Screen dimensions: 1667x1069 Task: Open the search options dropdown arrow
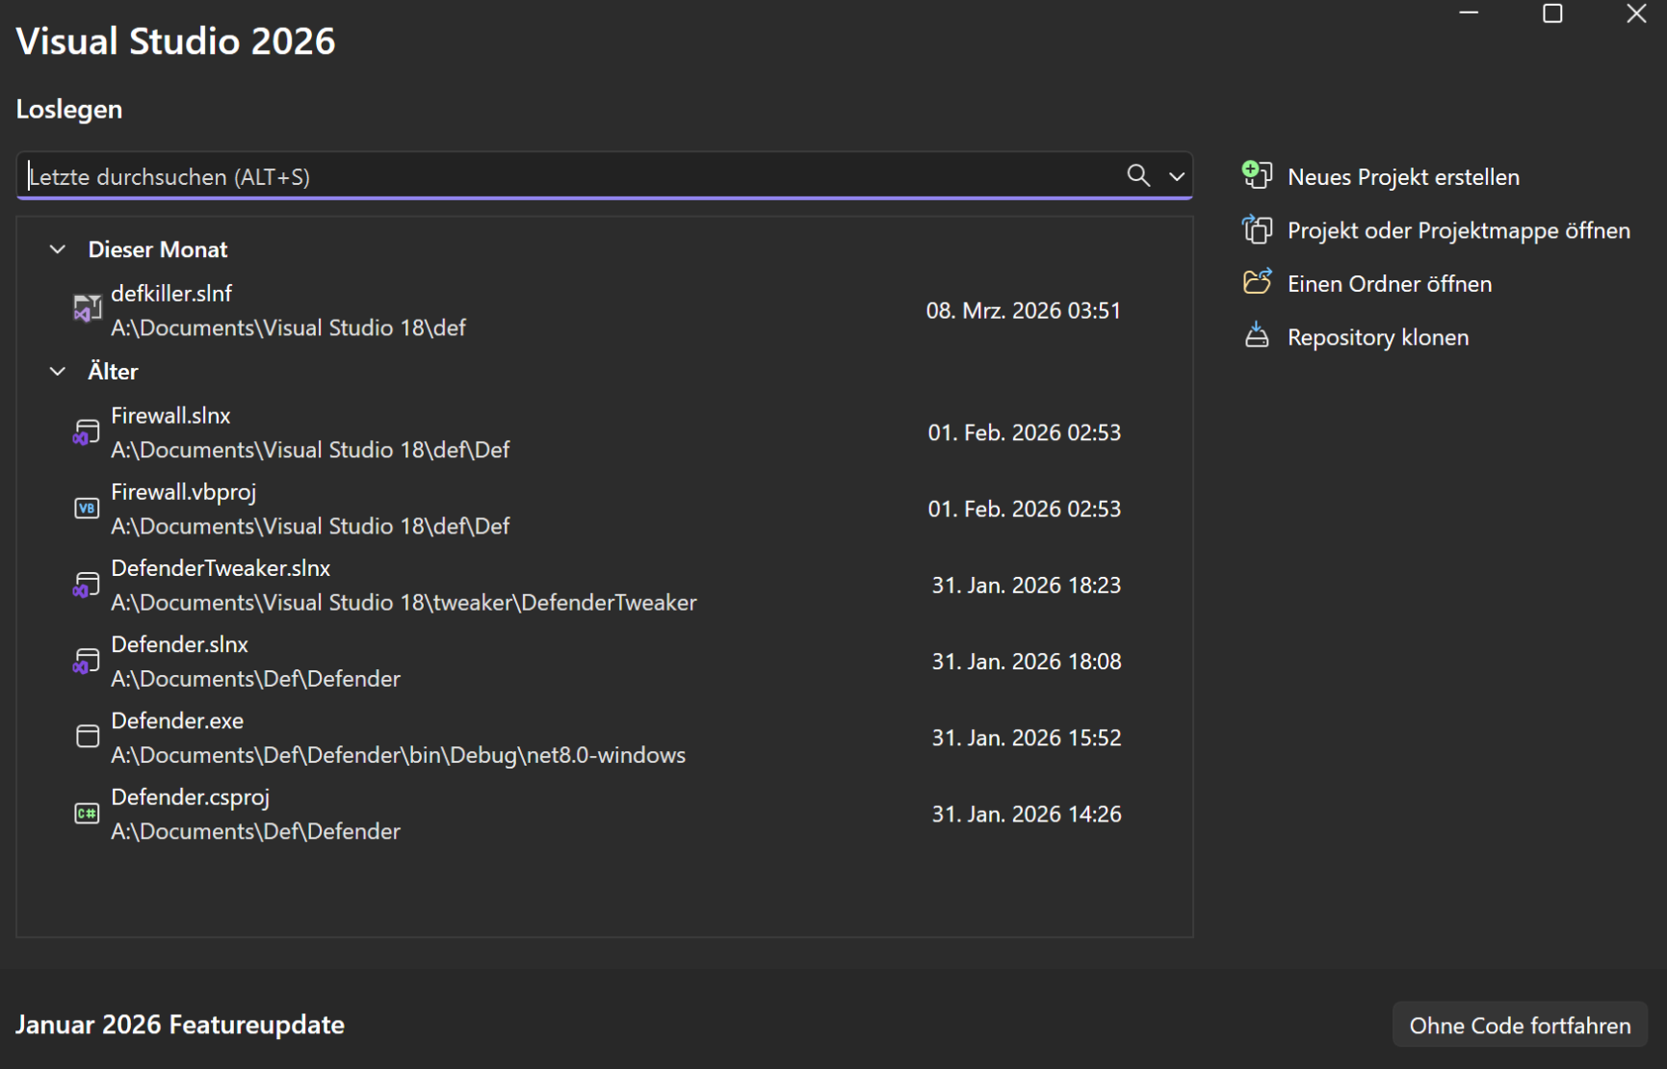pyautogui.click(x=1177, y=177)
